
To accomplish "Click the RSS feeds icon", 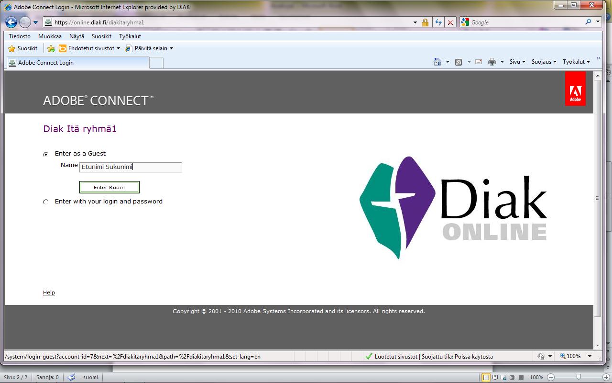I will pyautogui.click(x=459, y=62).
